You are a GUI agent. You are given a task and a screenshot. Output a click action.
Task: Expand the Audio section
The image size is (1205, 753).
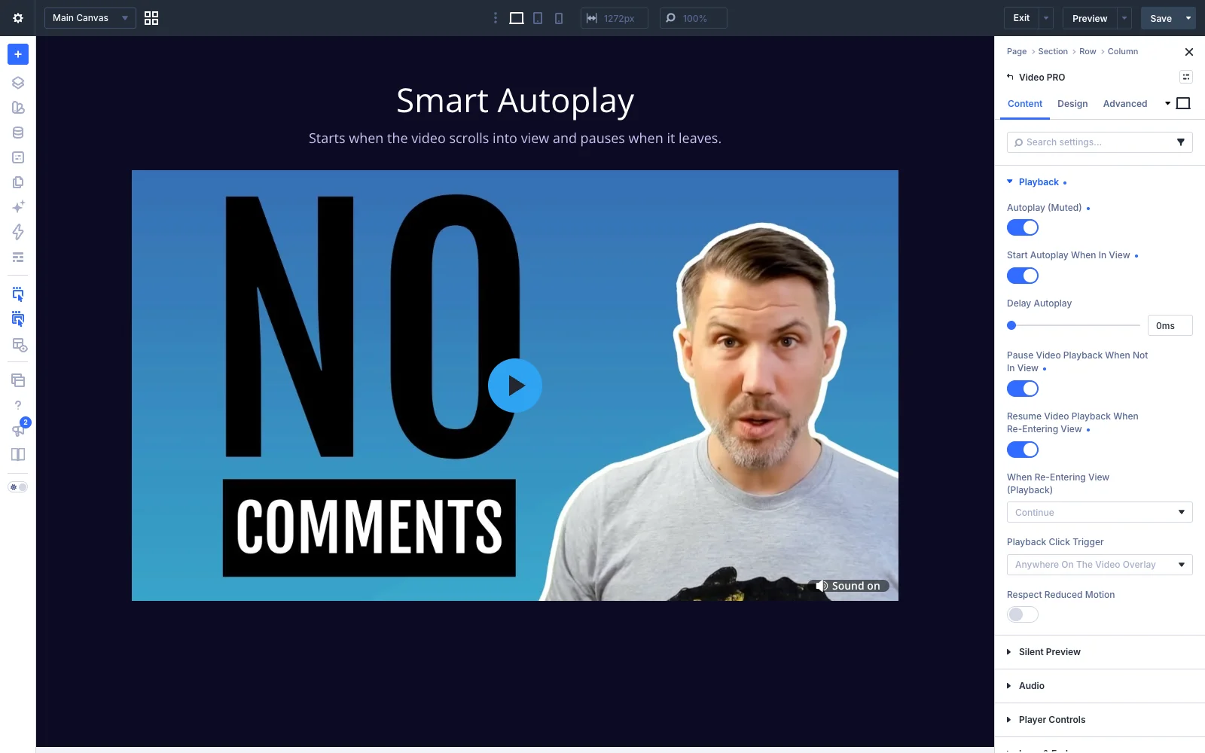click(1100, 686)
